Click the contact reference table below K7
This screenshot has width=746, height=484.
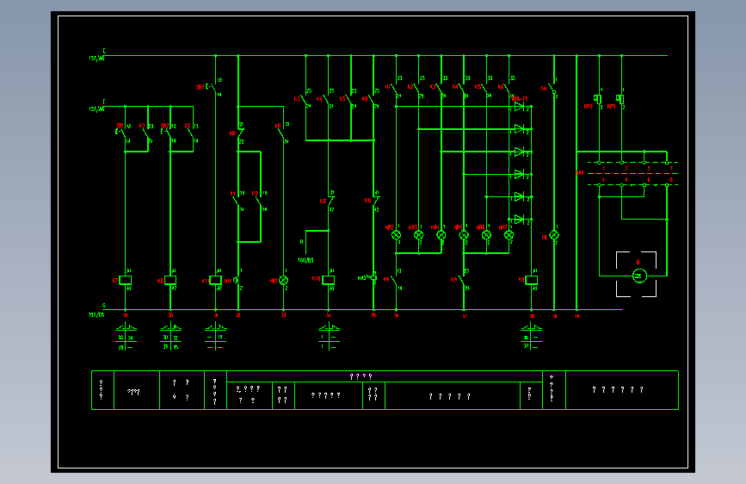tap(126, 337)
